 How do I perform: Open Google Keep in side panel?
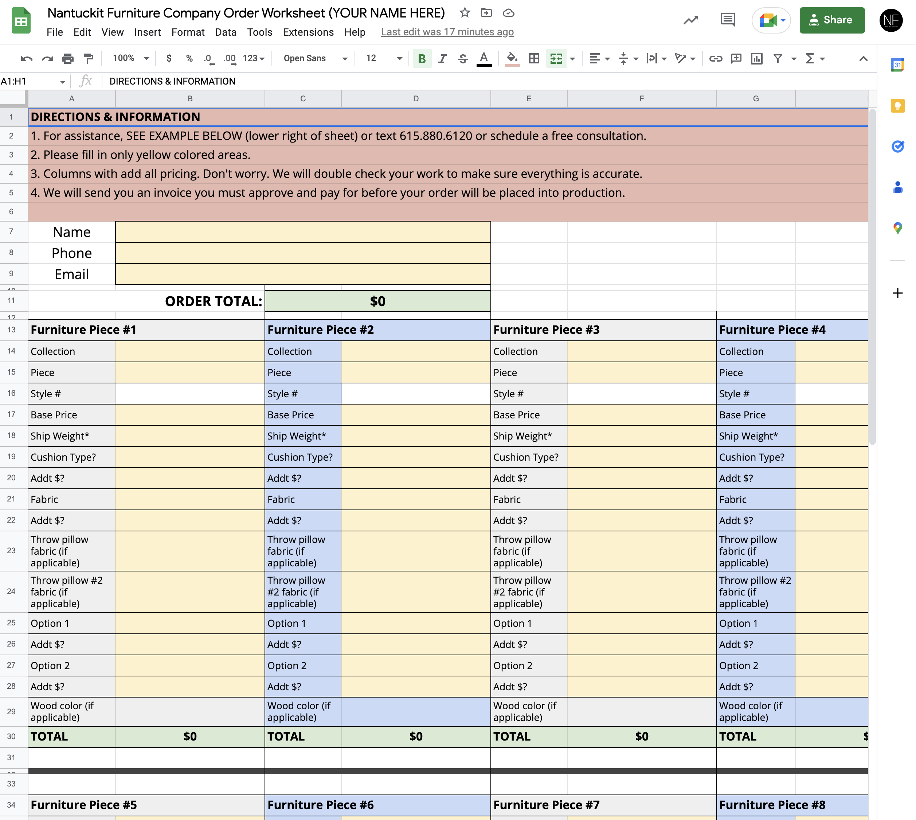[897, 106]
